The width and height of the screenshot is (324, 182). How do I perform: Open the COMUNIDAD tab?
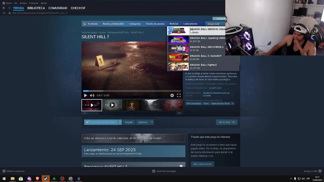point(58,8)
